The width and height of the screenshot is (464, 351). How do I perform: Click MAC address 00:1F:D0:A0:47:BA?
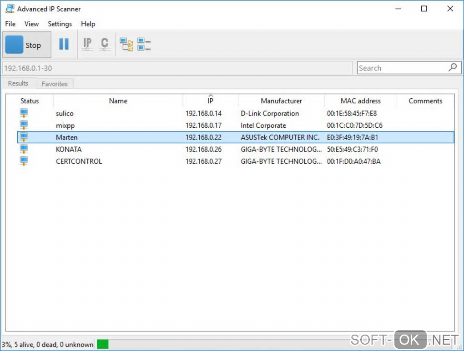click(353, 161)
